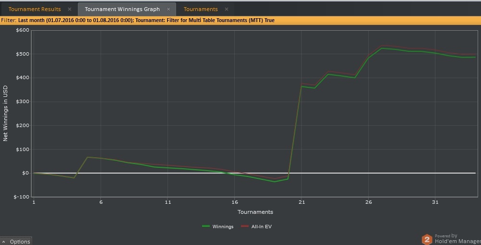Open the Tournaments tab
Screen dimensions: 481x245
point(201,9)
